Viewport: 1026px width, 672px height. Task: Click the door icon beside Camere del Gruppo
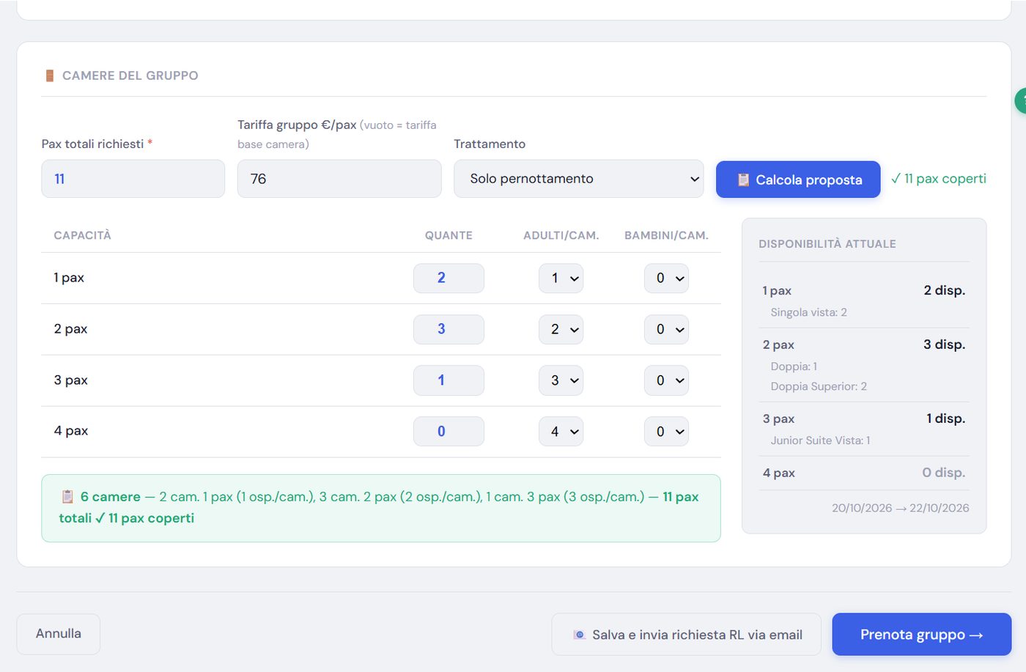coord(50,75)
